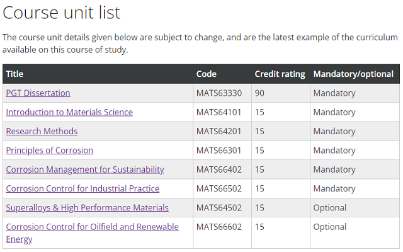Image resolution: width=403 pixels, height=252 pixels.
Task: Click Mandatory in the Principles of Corrosion row
Action: (x=334, y=151)
